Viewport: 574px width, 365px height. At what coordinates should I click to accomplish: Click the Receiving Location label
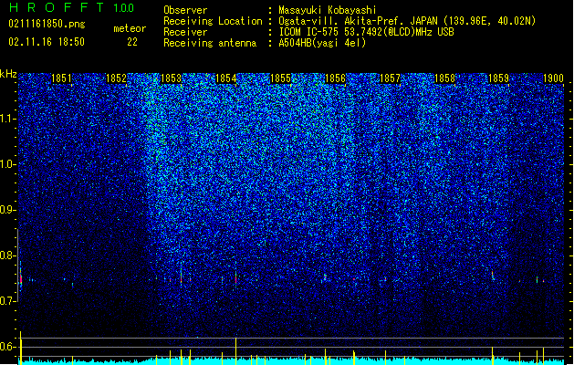pos(213,21)
